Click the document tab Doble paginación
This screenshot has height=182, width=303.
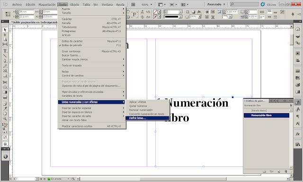(x=35, y=22)
